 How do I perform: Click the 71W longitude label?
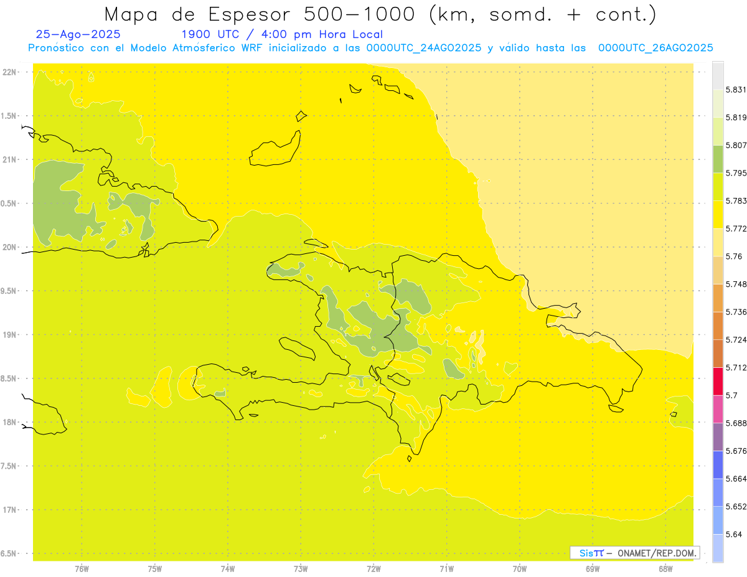click(446, 569)
